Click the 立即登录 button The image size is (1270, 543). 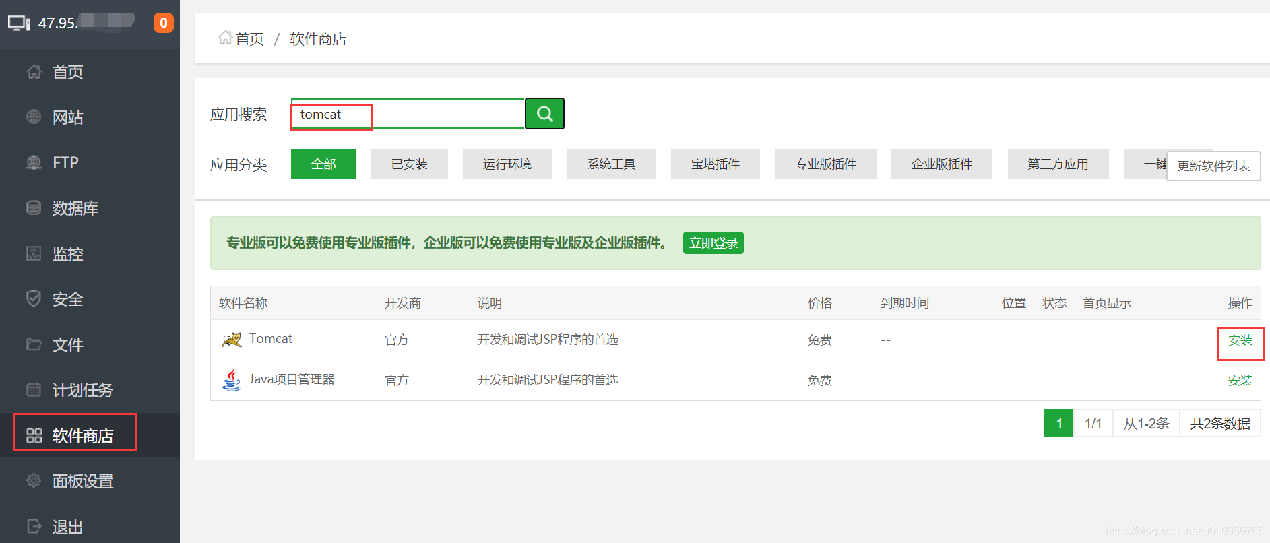coord(713,243)
